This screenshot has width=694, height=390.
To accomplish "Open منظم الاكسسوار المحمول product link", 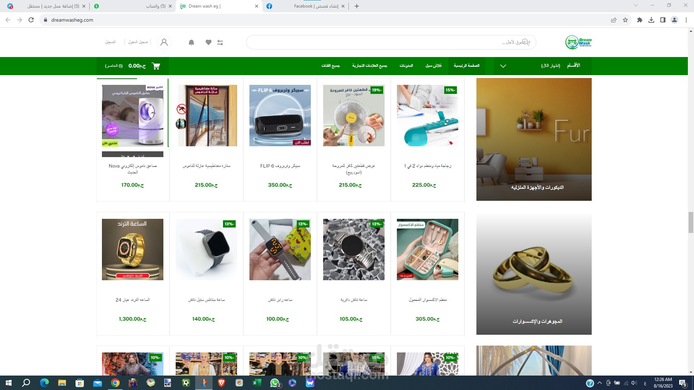I will 428,300.
